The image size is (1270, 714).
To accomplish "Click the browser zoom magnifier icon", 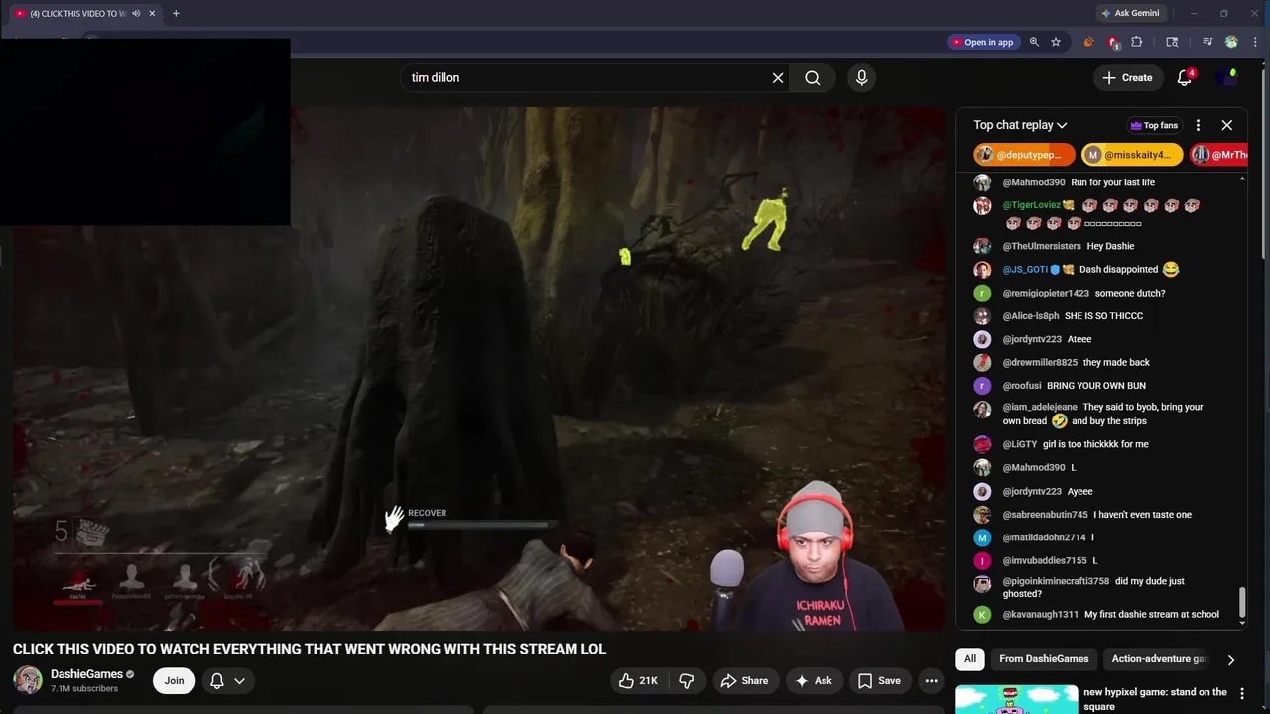I will 1034,42.
